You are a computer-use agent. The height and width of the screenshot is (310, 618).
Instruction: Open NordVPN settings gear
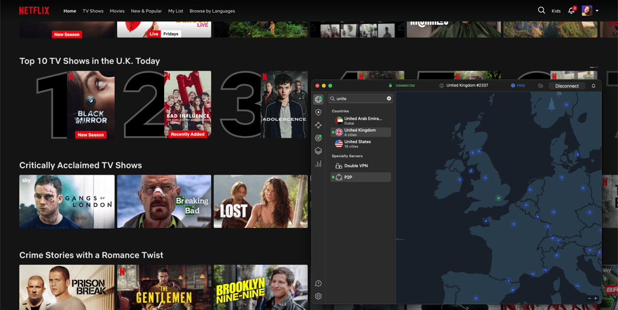coord(319,296)
